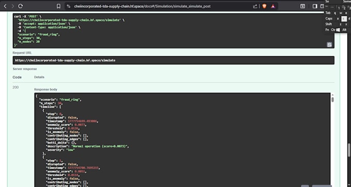The height and width of the screenshot is (187, 351).
Task: Click the z key on keyboard
Action: [x=341, y=24]
